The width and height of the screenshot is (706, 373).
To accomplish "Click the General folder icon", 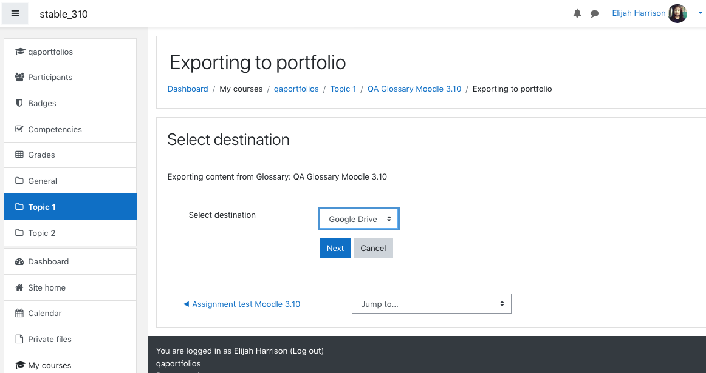I will pyautogui.click(x=19, y=181).
